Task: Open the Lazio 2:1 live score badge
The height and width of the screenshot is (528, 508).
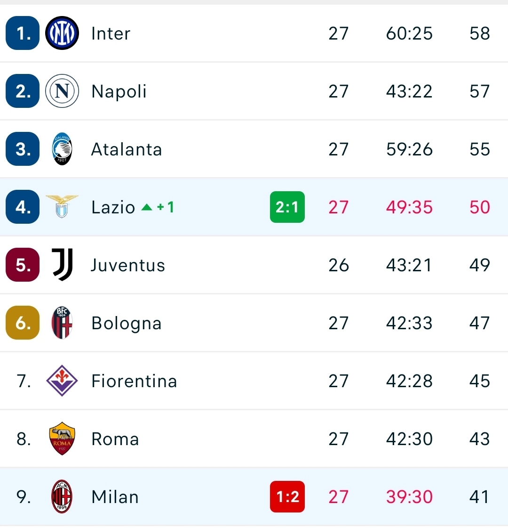Action: [287, 207]
